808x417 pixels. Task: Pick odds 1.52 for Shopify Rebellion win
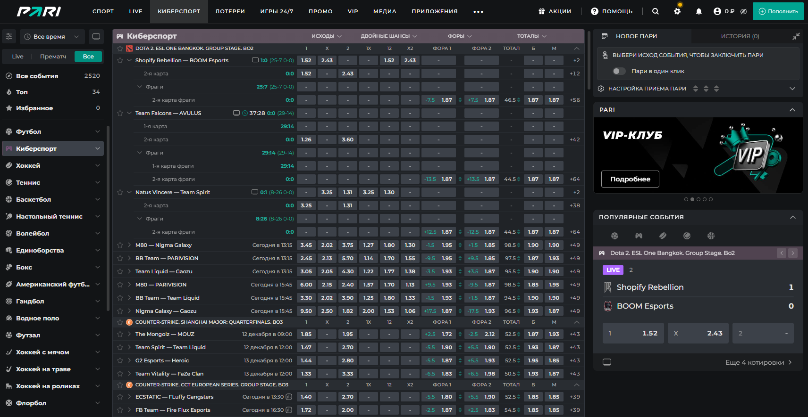pos(306,60)
